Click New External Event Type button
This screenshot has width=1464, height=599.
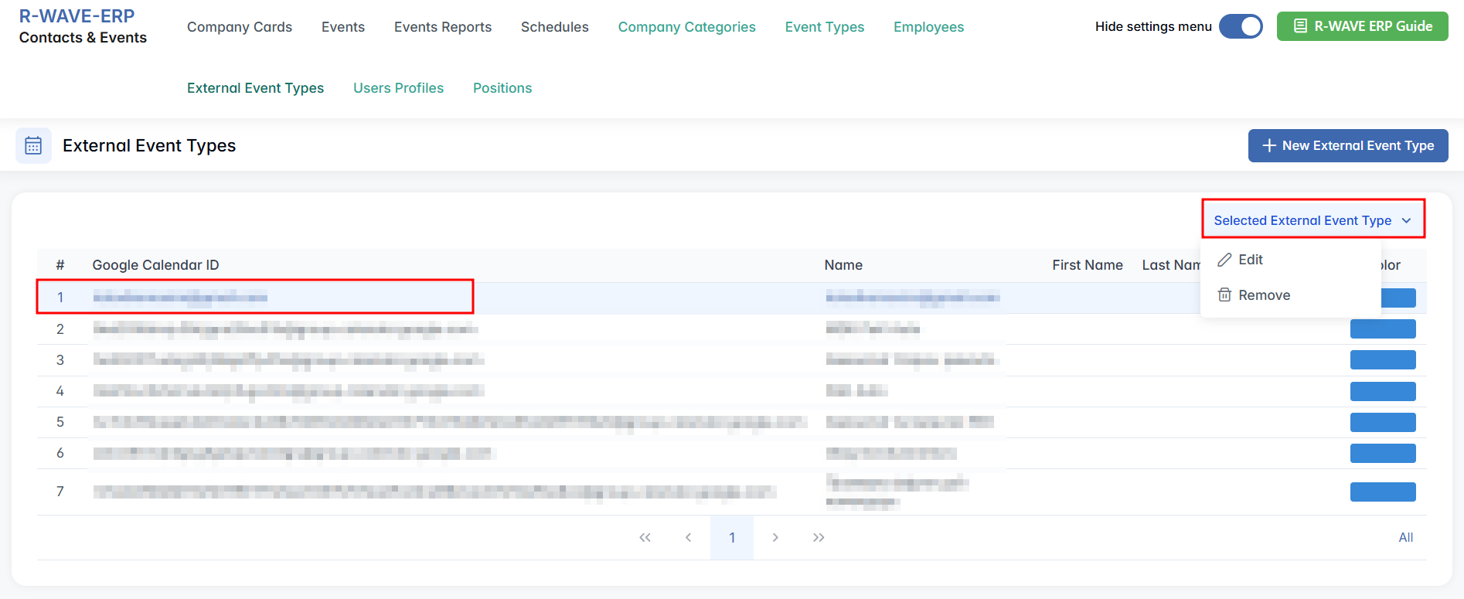tap(1348, 145)
